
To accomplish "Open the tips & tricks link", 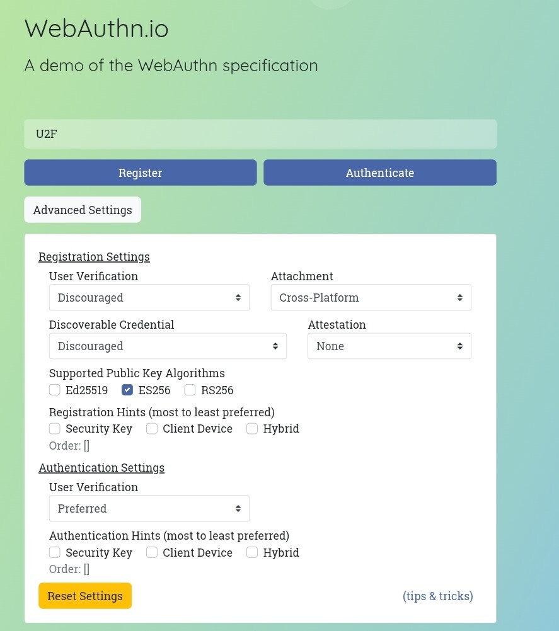I will [x=438, y=596].
